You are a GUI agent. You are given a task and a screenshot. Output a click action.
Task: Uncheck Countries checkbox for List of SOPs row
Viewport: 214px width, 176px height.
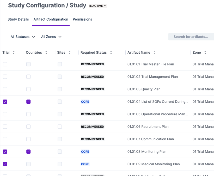[x=28, y=102]
